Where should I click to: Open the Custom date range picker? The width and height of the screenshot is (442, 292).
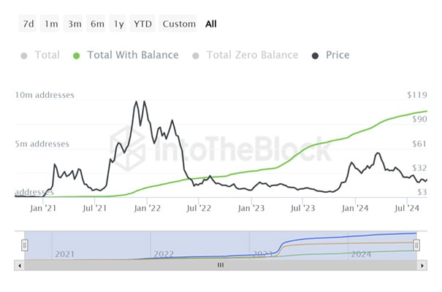point(179,24)
